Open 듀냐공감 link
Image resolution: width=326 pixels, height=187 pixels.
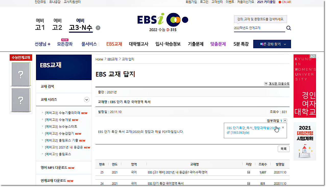pyautogui.click(x=55, y=2)
